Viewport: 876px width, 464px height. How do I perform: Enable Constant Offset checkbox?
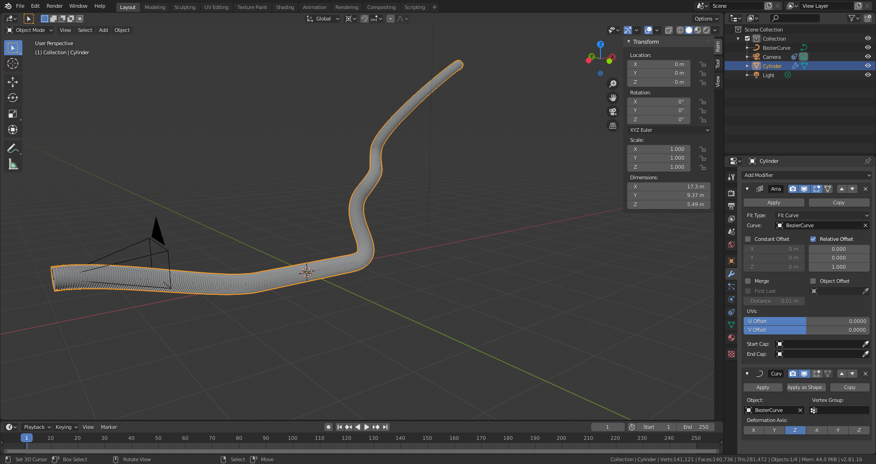pos(748,239)
